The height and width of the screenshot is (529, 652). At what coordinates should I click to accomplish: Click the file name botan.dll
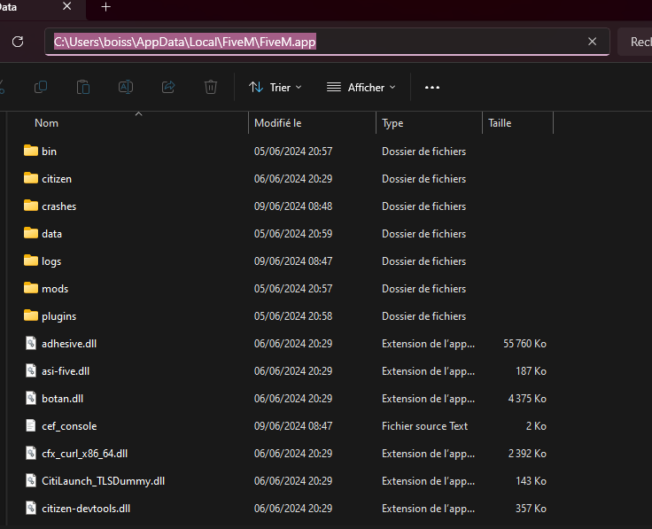click(62, 399)
